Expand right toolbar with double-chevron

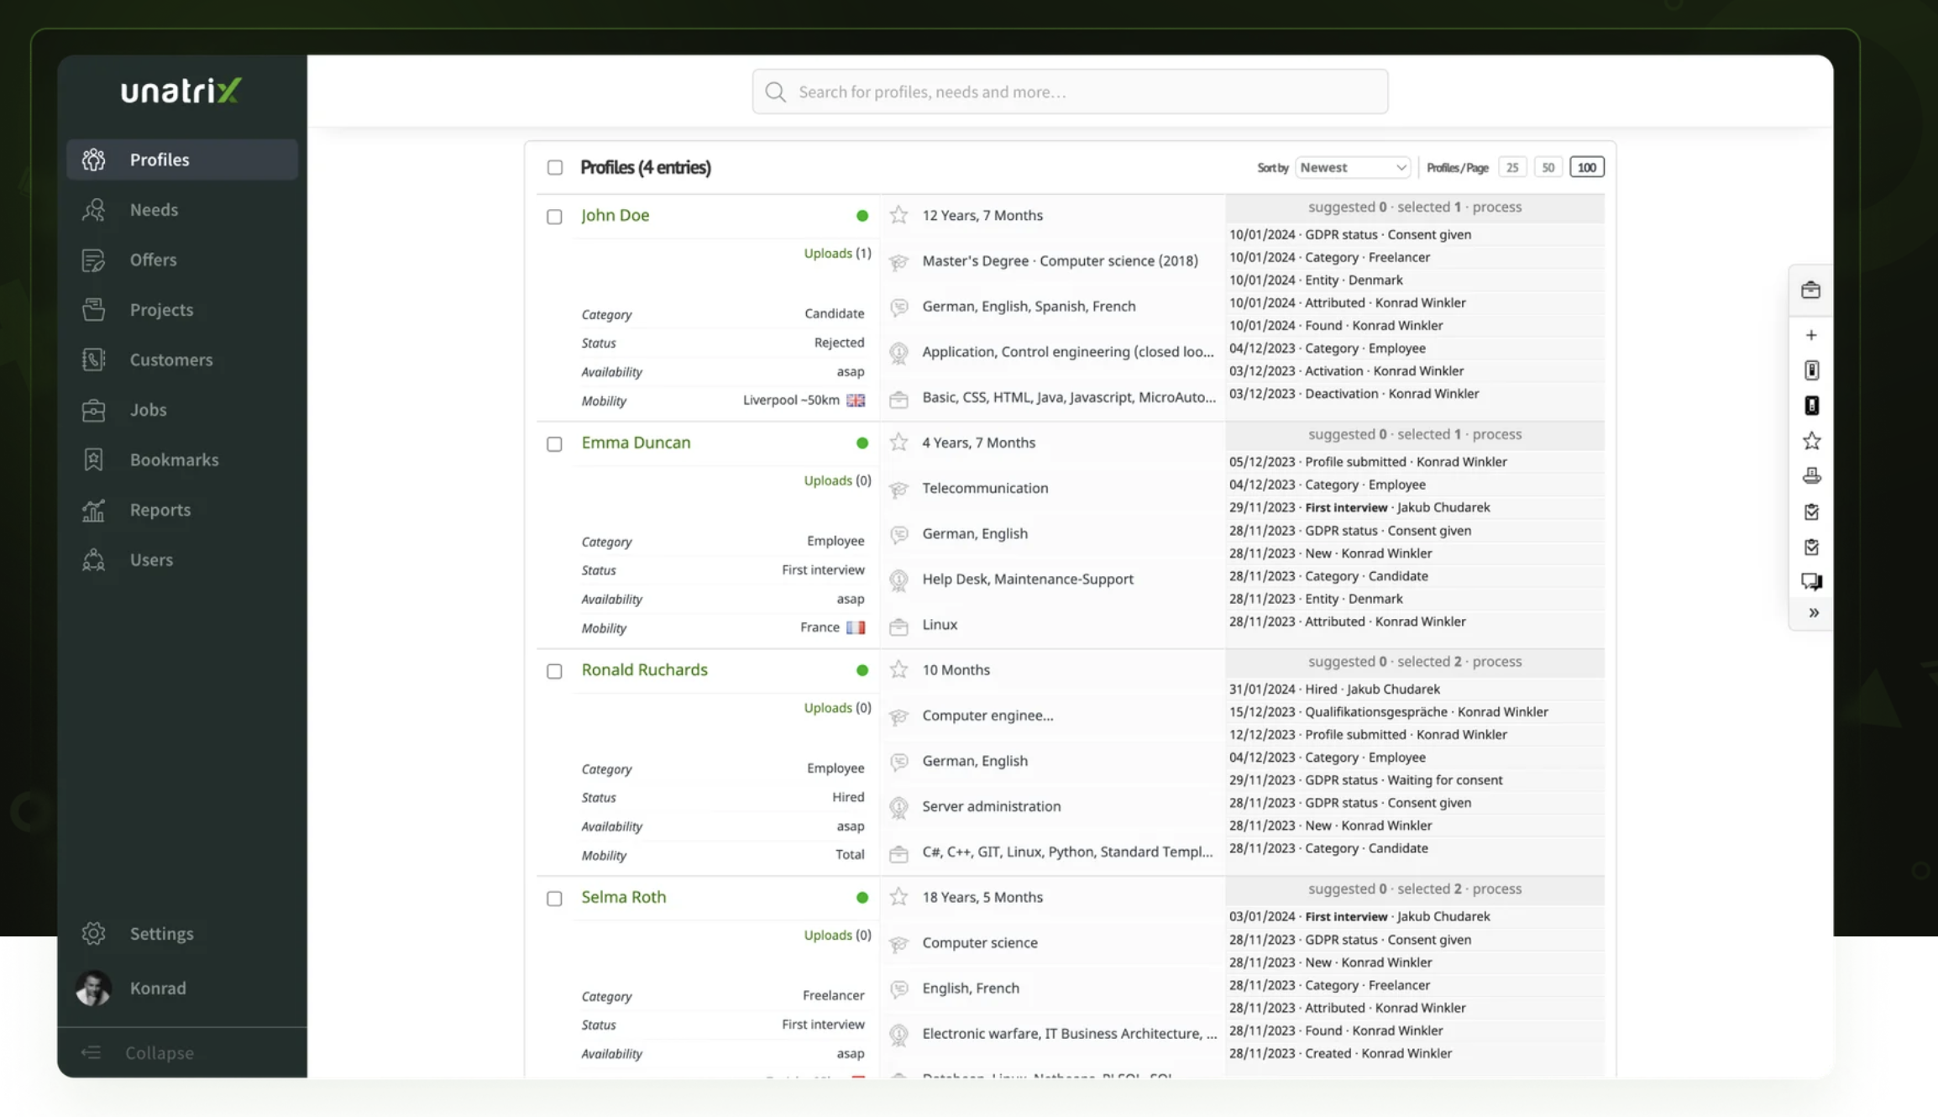tap(1813, 613)
